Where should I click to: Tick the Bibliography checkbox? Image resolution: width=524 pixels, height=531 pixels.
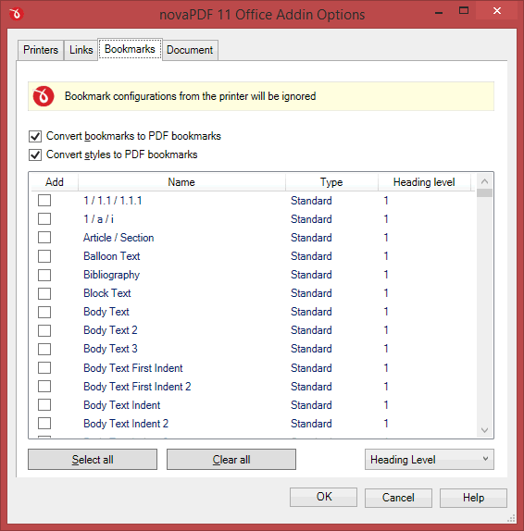pos(44,275)
